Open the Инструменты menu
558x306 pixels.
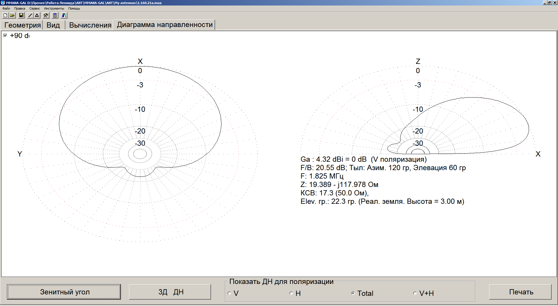54,8
